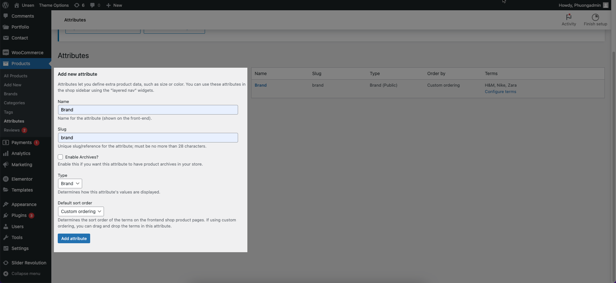Sort table by Name column header
This screenshot has height=283, width=616.
click(x=261, y=73)
